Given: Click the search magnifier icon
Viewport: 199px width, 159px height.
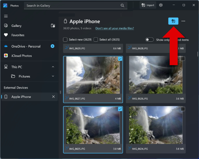Looking at the screenshot, I should click(122, 6).
